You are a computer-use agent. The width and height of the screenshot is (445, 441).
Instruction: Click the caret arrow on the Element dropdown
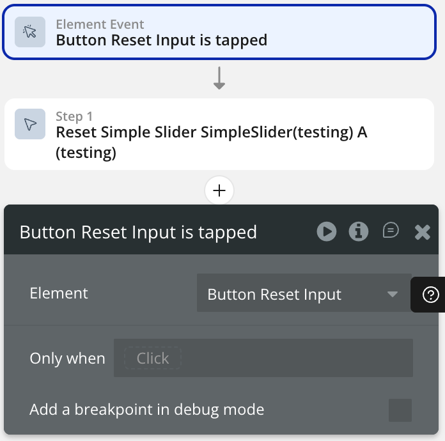(x=393, y=294)
